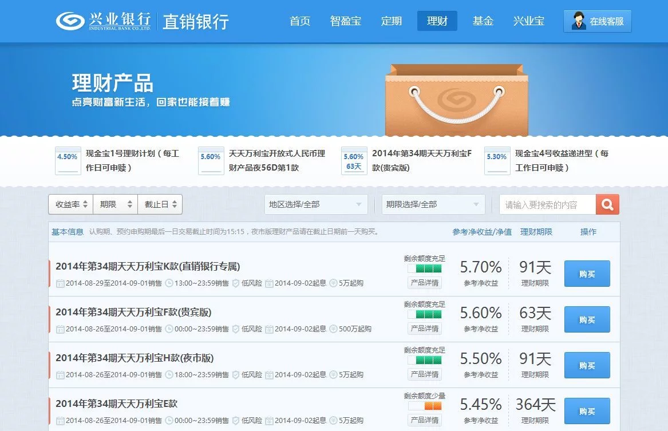Open 产品详情 for H款(夜市版)
668x431 pixels.
[x=424, y=374]
